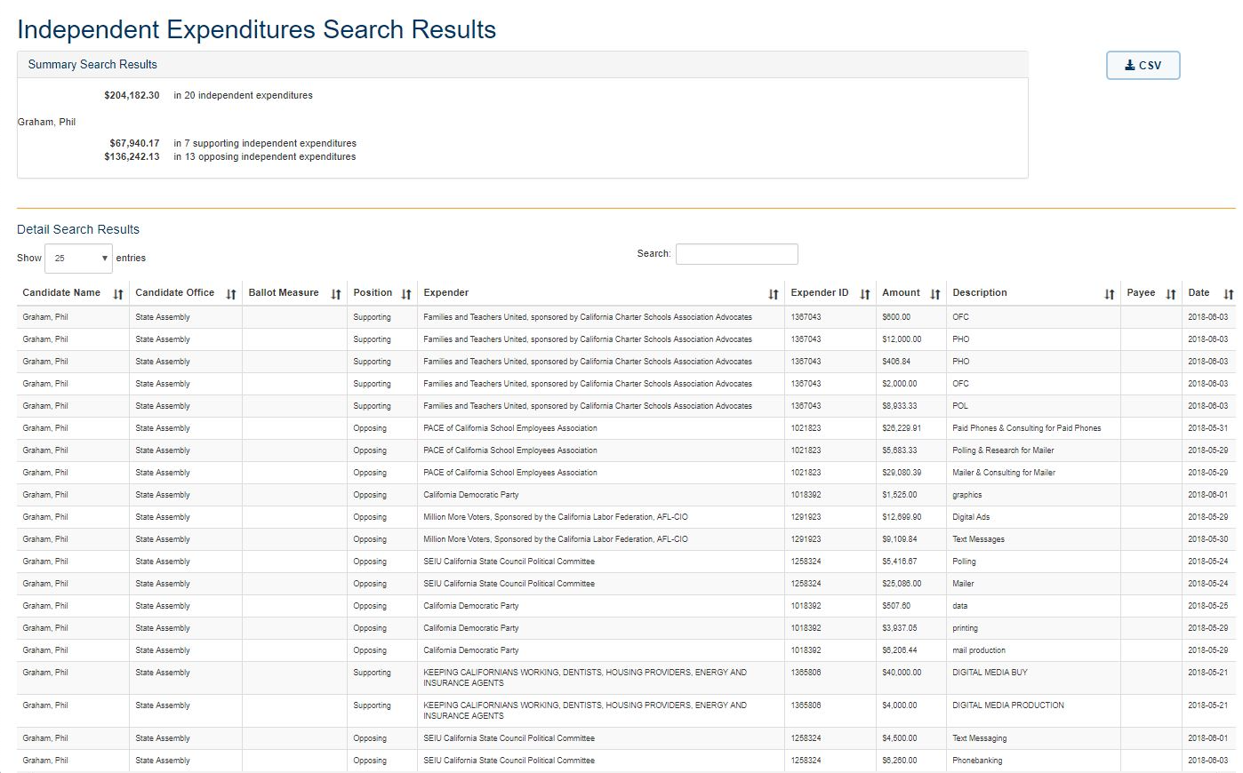Viewport: 1243px width, 773px height.
Task: Click the Payee column sort arrows
Action: point(1171,294)
